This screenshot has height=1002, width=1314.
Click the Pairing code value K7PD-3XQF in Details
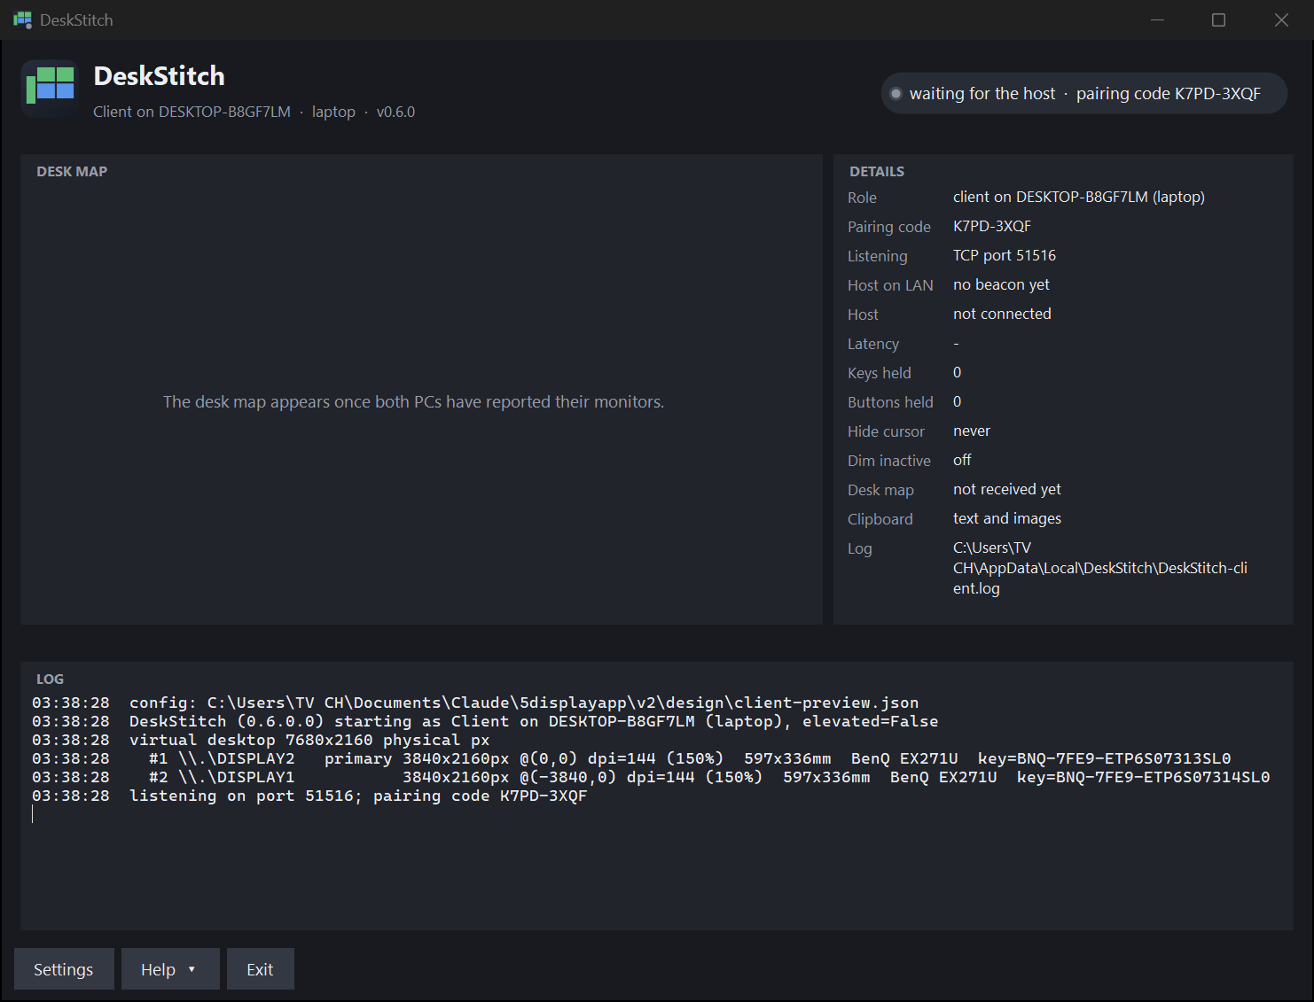tap(992, 226)
